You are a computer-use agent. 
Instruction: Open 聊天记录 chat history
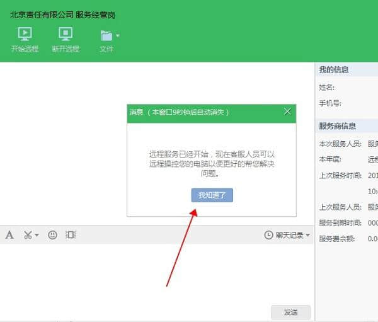pyautogui.click(x=290, y=235)
